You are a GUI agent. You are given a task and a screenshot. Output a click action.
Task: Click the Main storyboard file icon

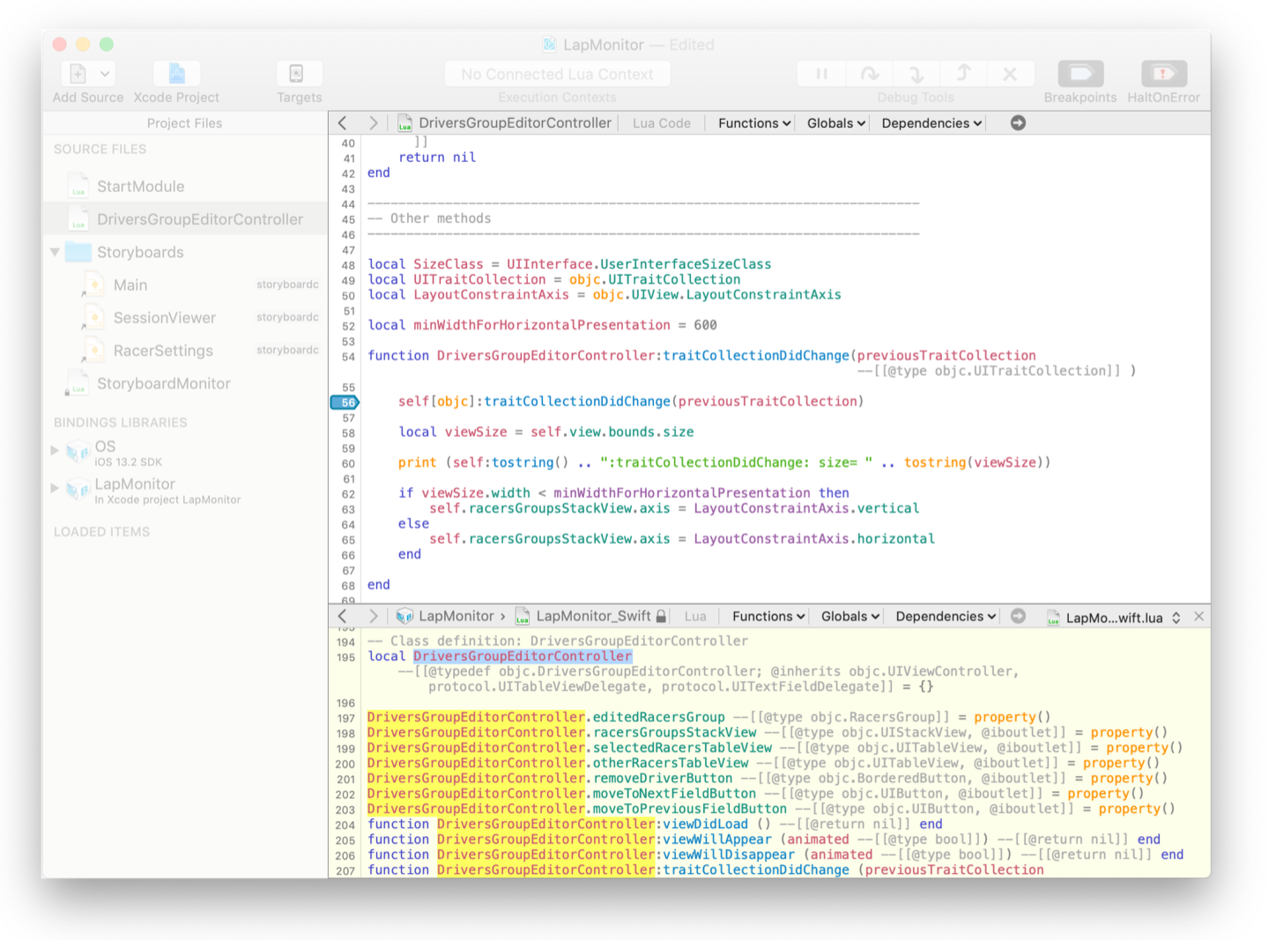[93, 285]
